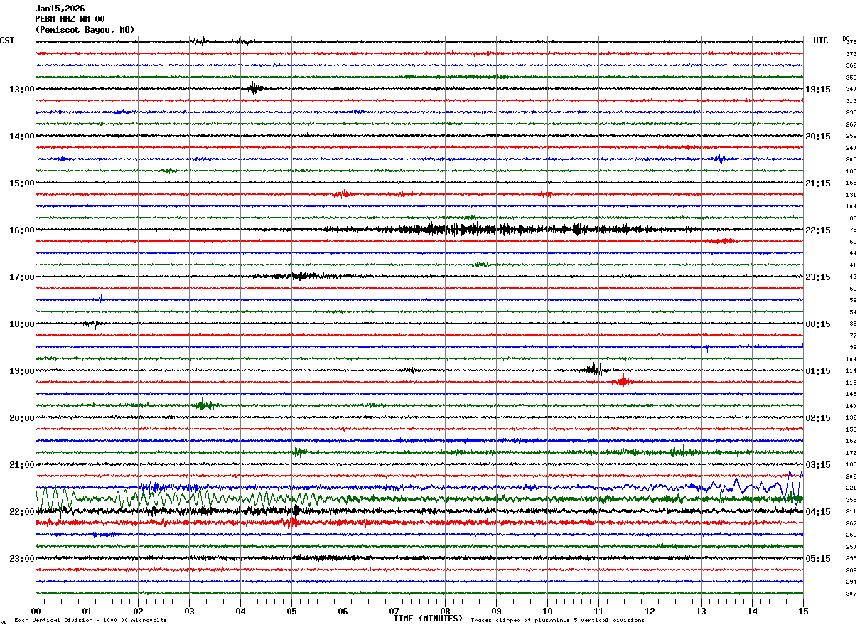
Task: Select the "23:00" CST time label
Action: (x=21, y=559)
